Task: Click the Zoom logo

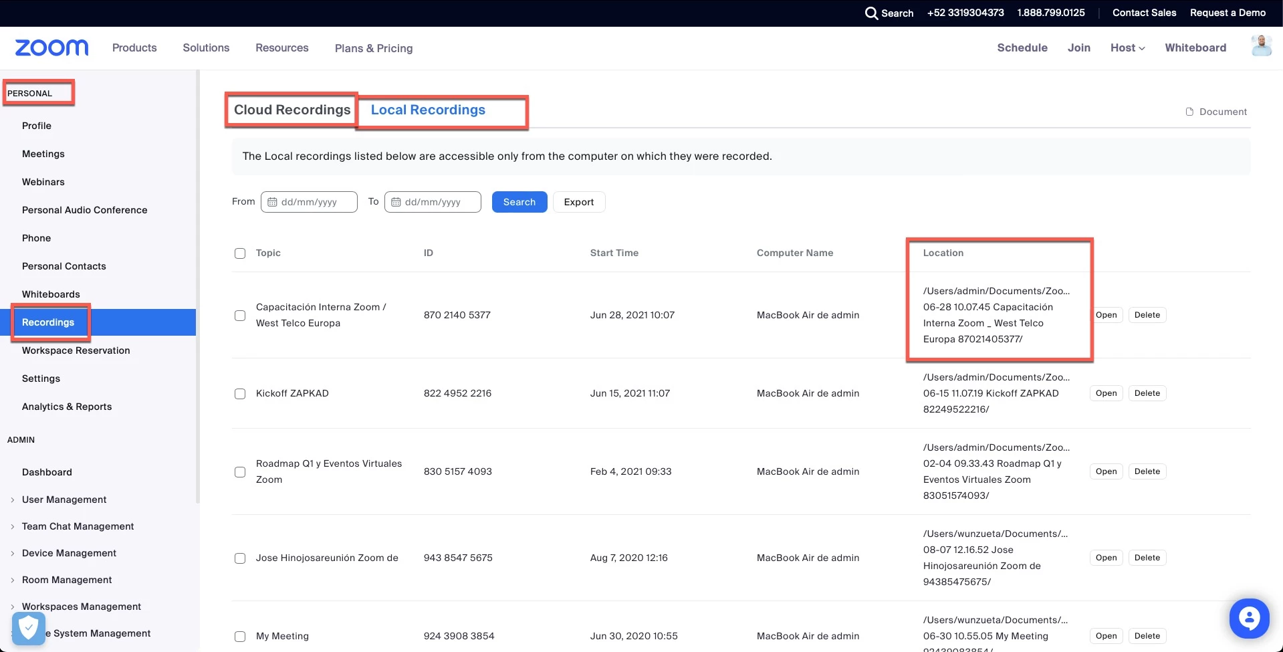Action: [x=51, y=47]
